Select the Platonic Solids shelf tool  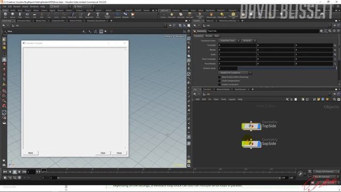coord(107,15)
